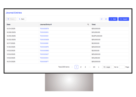This screenshot has height=97, width=136.
Task: Click the next page arrow
Action: tap(98, 67)
